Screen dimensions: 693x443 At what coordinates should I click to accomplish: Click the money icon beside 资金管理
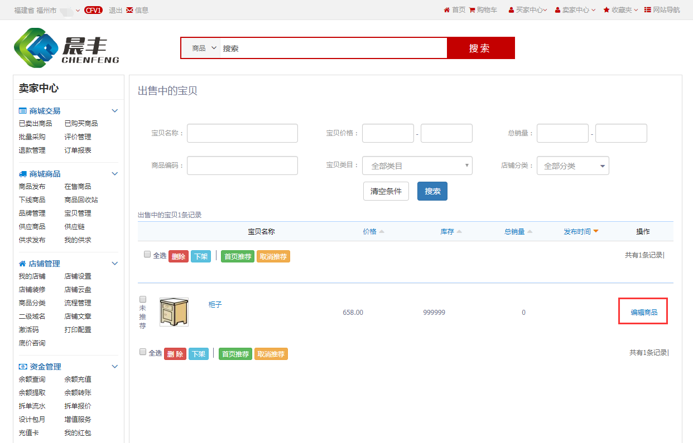[x=23, y=367]
